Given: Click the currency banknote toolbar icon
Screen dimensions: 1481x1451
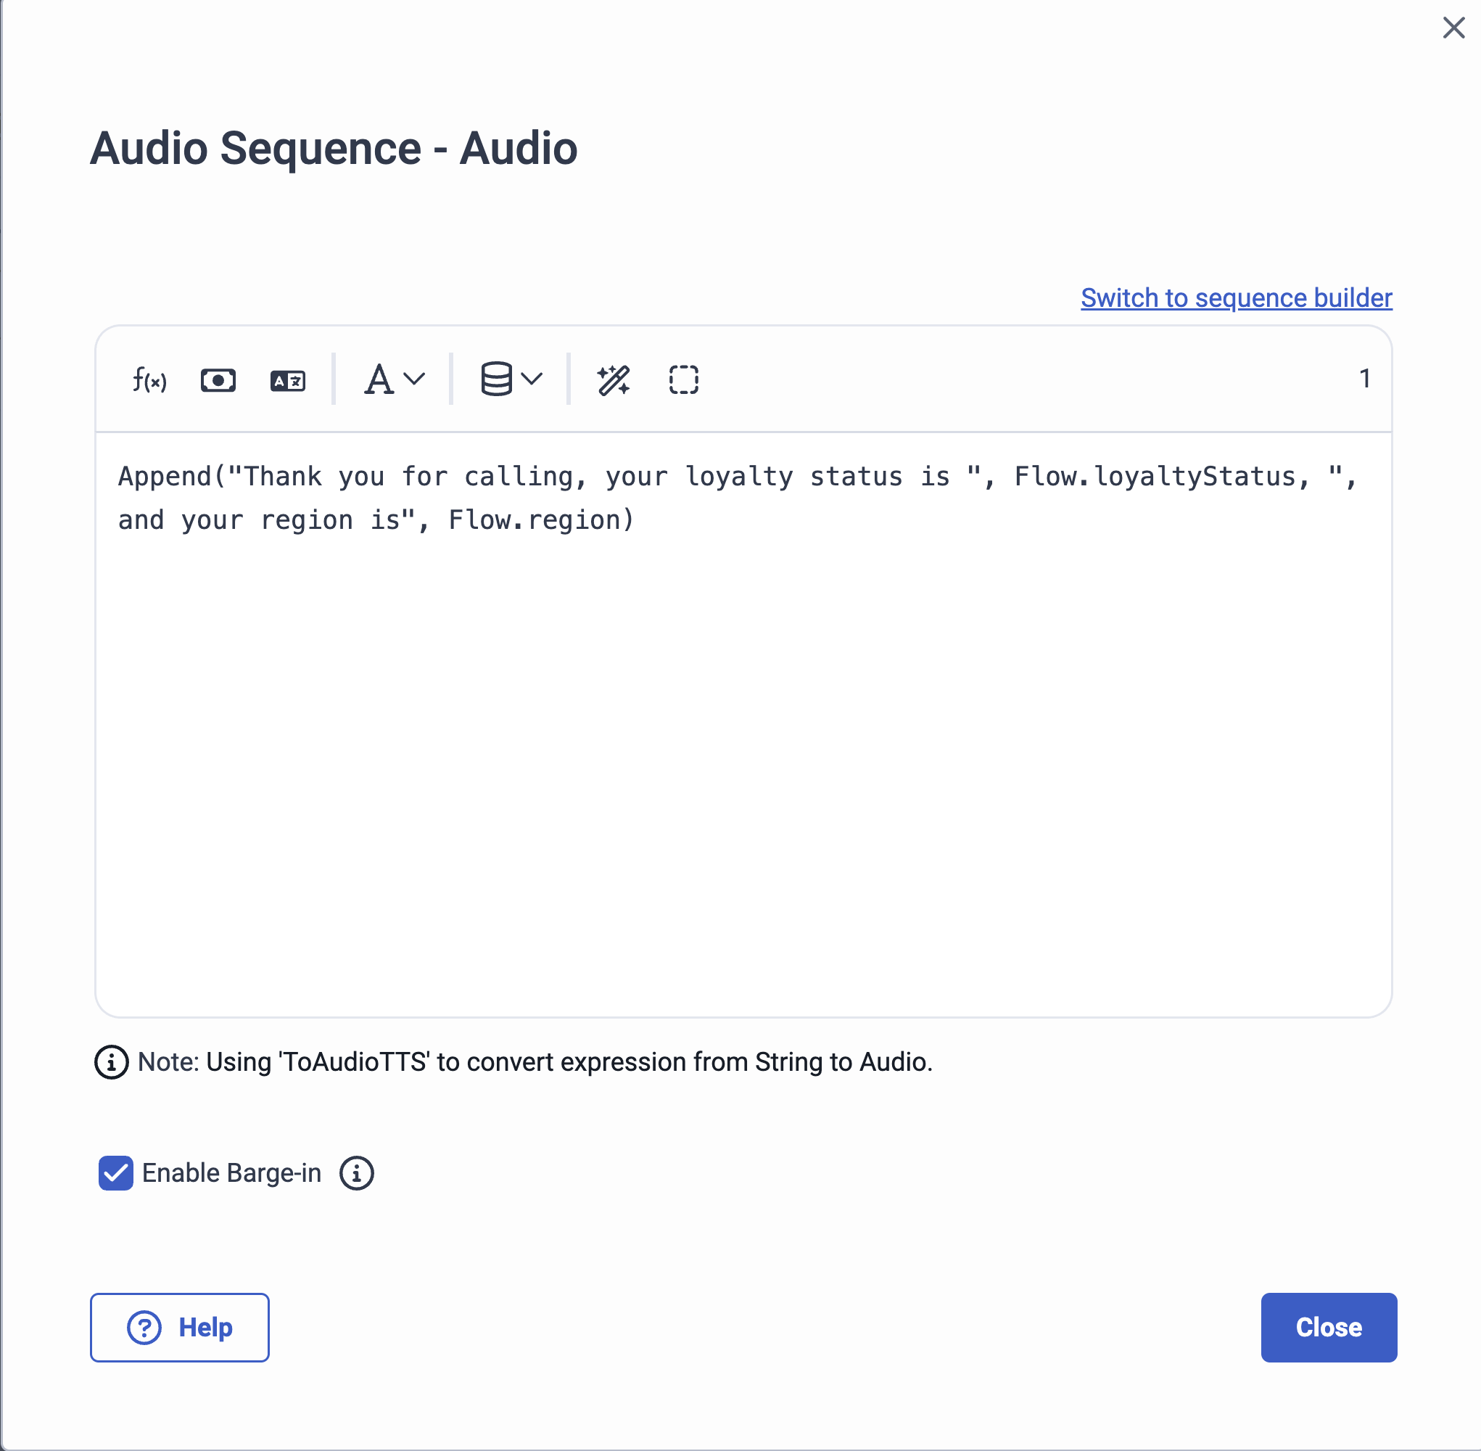Looking at the screenshot, I should point(218,379).
